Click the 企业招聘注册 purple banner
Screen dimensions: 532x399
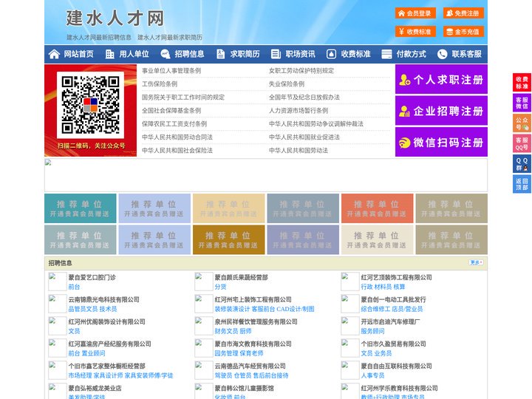tap(441, 111)
